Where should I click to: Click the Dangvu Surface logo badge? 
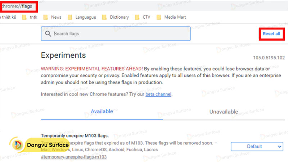tap(38, 145)
